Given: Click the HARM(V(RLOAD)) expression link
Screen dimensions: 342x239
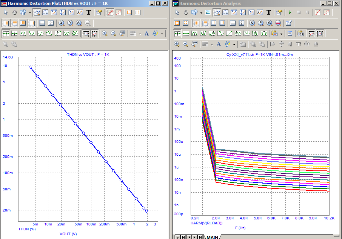Looking at the screenshot, I should (207, 223).
